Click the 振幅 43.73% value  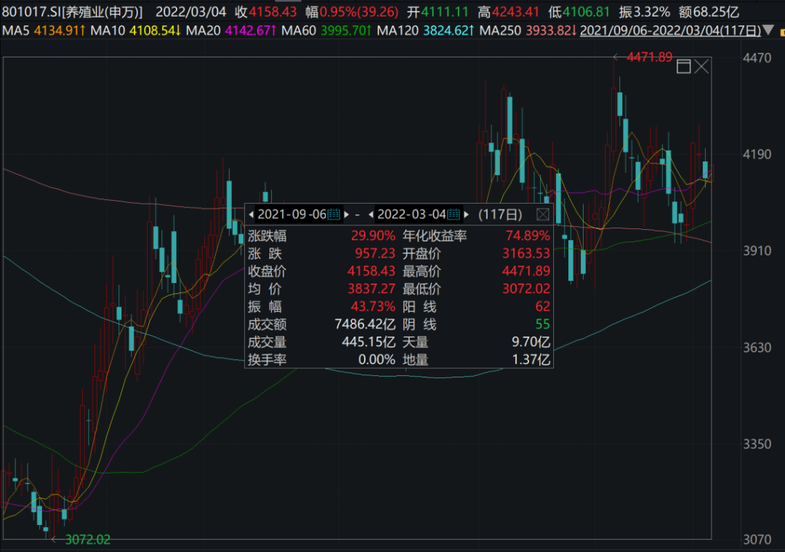tap(373, 307)
